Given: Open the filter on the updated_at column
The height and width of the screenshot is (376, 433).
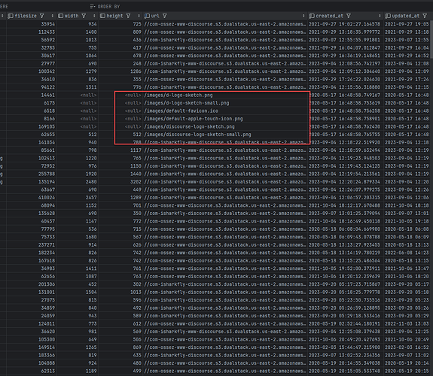Looking at the screenshot, I should tap(425, 16).
